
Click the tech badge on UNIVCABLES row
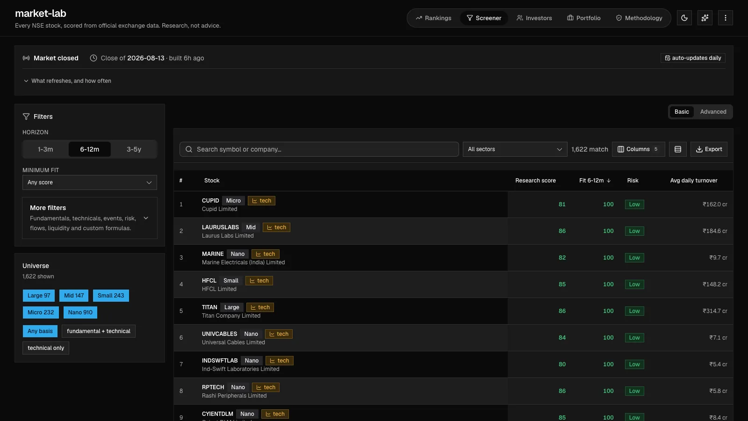click(x=279, y=334)
